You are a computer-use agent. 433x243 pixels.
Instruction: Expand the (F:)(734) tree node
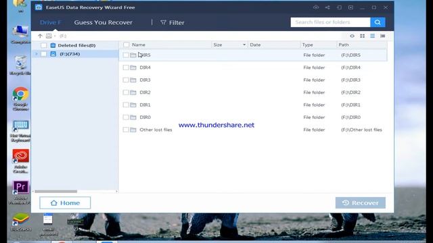point(36,54)
